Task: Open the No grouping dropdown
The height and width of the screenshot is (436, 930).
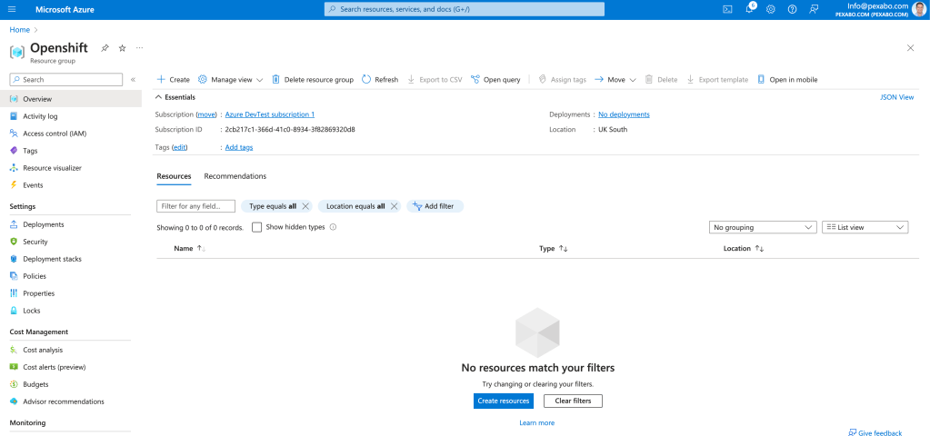Action: [x=763, y=227]
